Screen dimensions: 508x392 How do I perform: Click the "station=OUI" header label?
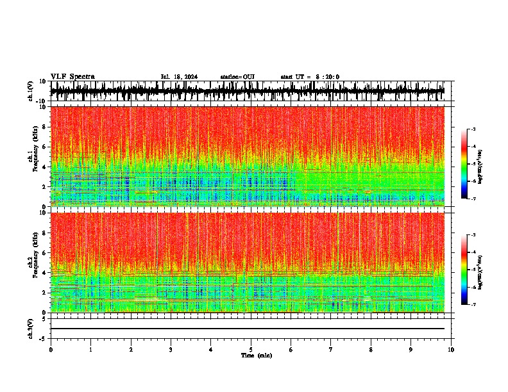pos(237,77)
